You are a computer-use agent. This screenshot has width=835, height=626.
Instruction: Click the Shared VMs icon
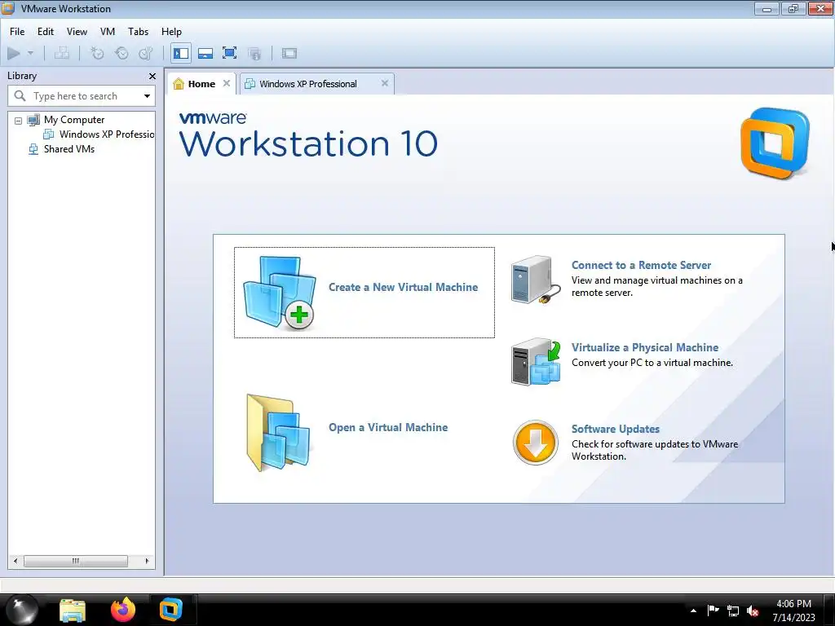coord(33,149)
